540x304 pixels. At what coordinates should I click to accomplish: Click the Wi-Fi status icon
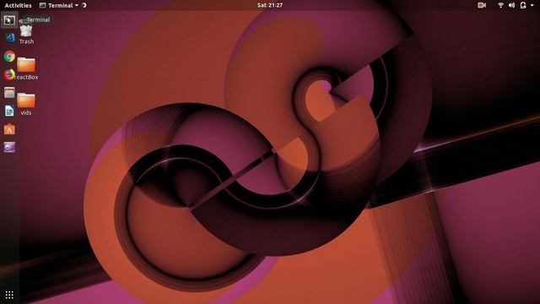tap(500, 5)
